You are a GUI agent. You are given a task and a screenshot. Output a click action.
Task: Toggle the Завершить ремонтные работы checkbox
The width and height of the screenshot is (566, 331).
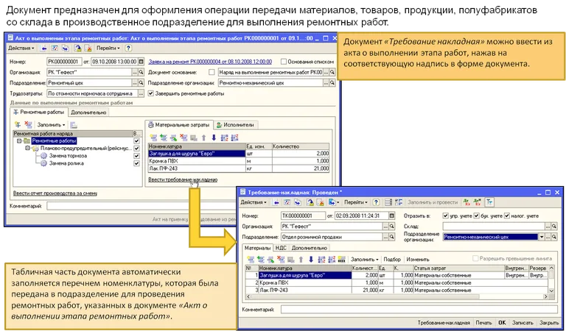(151, 93)
